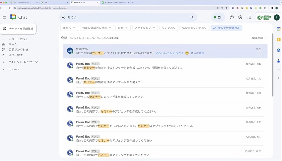
Task: Click the Google Chat logo
Action: tap(13, 17)
